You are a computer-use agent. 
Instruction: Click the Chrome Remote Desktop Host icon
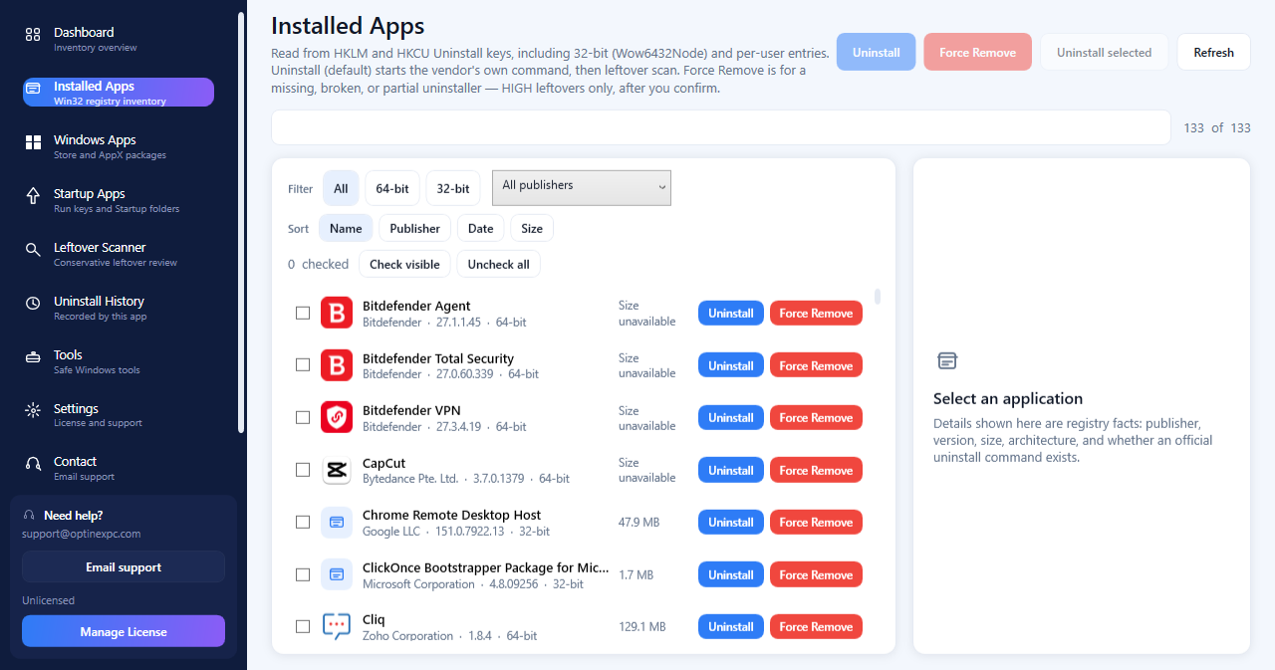pyautogui.click(x=337, y=522)
